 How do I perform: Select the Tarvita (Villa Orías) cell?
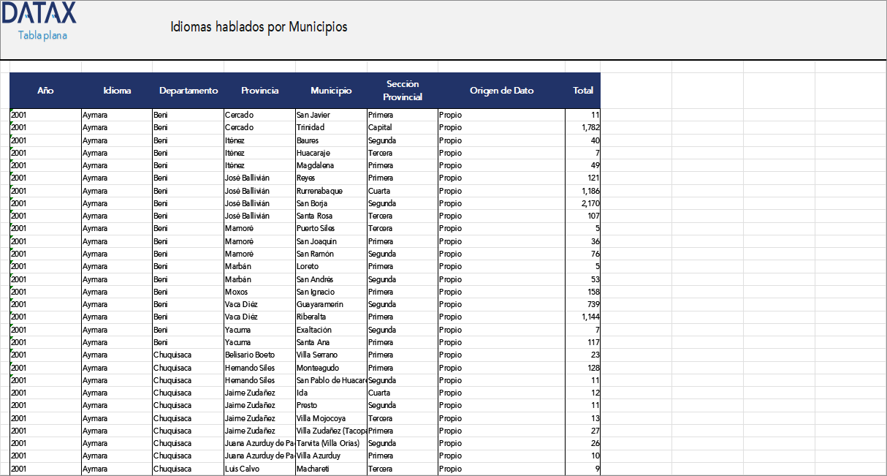click(331, 443)
